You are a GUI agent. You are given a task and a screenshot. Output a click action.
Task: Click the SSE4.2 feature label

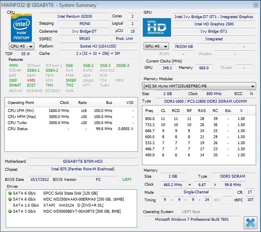click(52, 70)
